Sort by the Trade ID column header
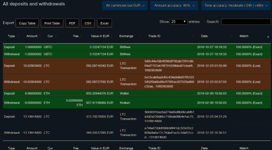Viewport: 272px width, 150px height. click(154, 36)
